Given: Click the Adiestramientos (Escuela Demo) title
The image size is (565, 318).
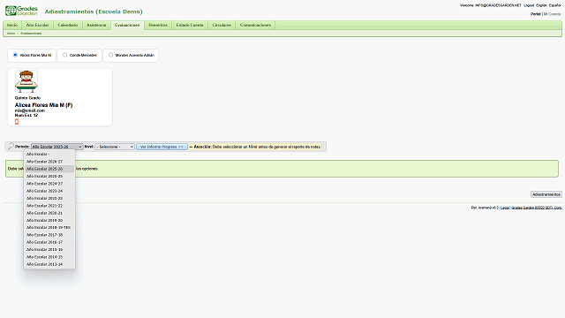Looking at the screenshot, I should pos(94,11).
